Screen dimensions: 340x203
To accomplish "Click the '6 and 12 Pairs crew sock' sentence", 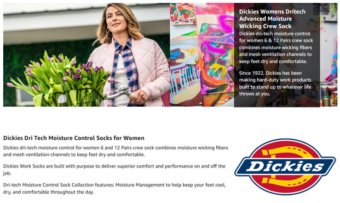I will [x=115, y=151].
